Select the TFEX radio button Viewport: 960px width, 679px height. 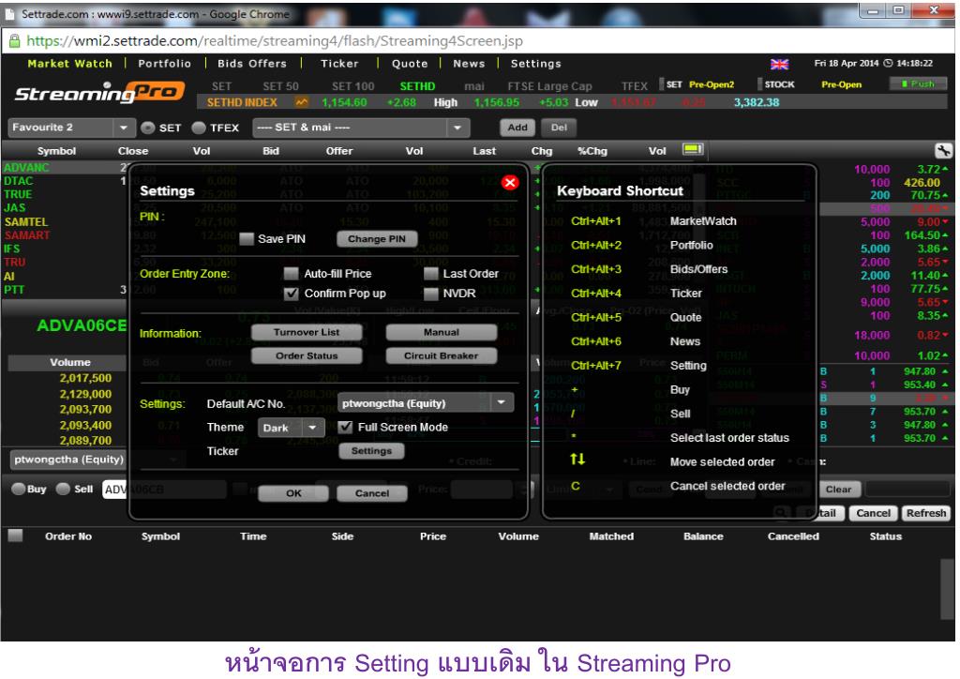(199, 128)
